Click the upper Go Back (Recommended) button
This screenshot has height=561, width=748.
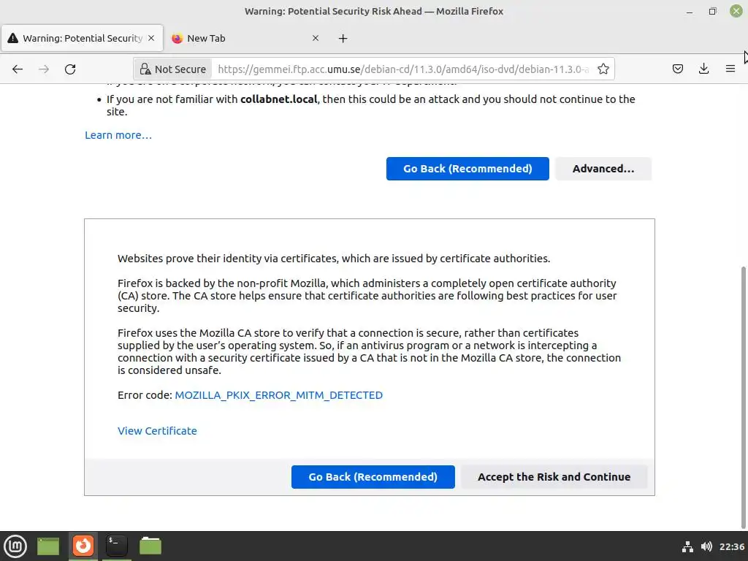point(467,169)
